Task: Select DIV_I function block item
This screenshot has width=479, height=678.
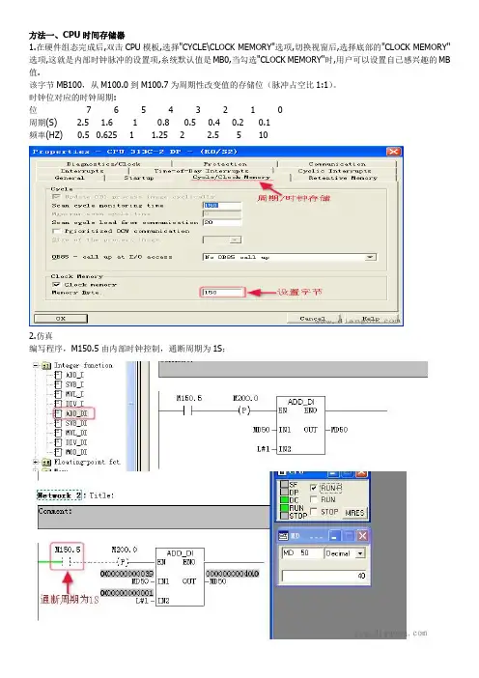Action: click(74, 404)
